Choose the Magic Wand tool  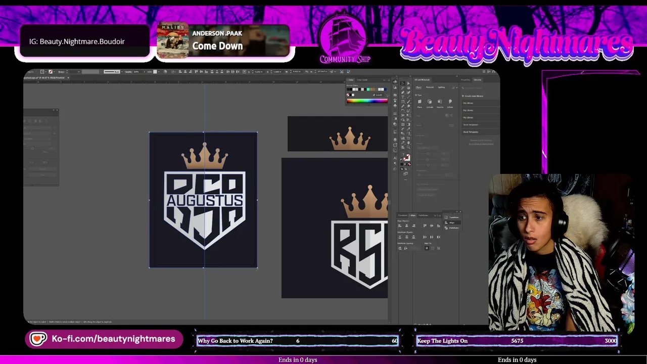click(403, 87)
